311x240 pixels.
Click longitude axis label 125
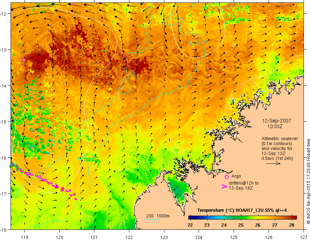point(234,237)
